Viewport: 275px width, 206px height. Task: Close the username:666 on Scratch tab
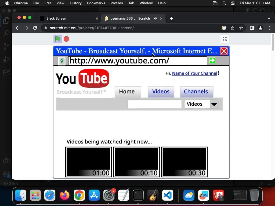coord(161,19)
